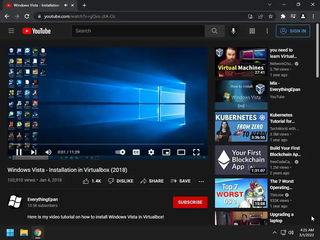Image resolution: width=320 pixels, height=240 pixels.
Task: Open tab search chevron dropdown
Action: tap(270, 4)
